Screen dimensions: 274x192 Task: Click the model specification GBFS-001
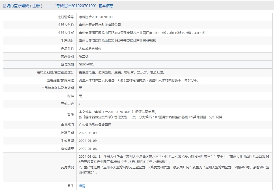(x=86, y=64)
